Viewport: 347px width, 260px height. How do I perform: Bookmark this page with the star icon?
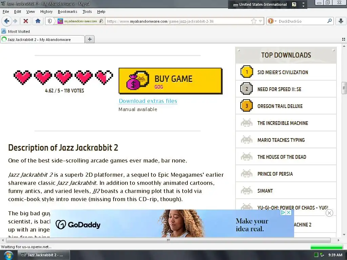click(x=253, y=21)
